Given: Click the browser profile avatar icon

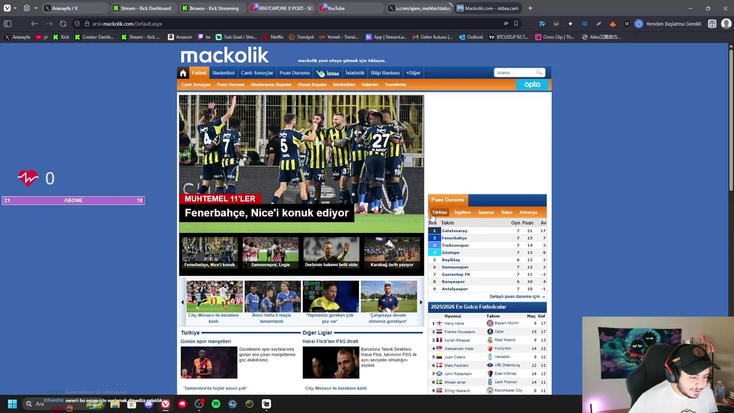Looking at the screenshot, I should point(726,24).
